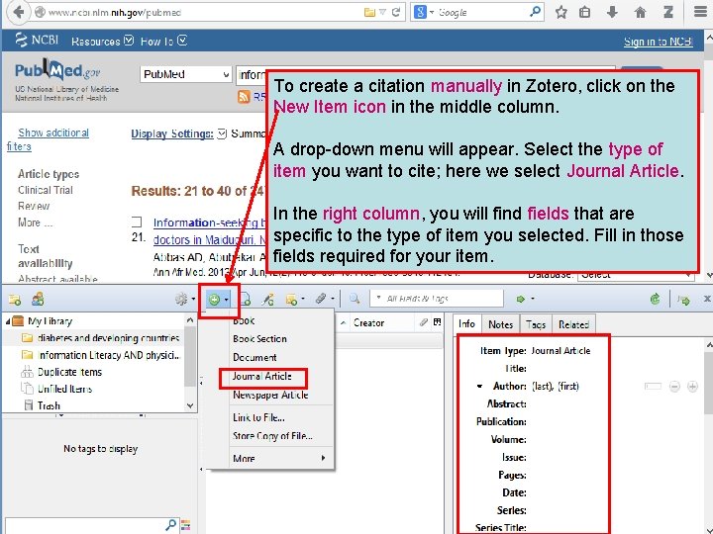Screen dimensions: 713x534
Task: Toggle Zotero tab mode icon
Action: click(x=683, y=300)
